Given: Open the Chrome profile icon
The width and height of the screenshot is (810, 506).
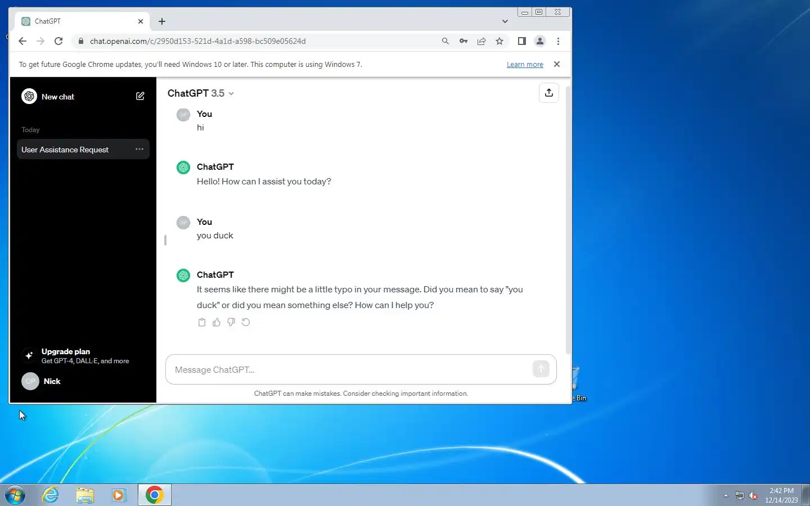Looking at the screenshot, I should (540, 41).
